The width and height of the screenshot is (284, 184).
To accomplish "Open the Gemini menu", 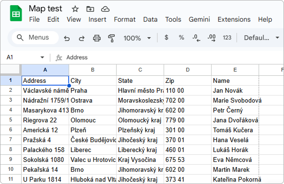I will point(199,19).
